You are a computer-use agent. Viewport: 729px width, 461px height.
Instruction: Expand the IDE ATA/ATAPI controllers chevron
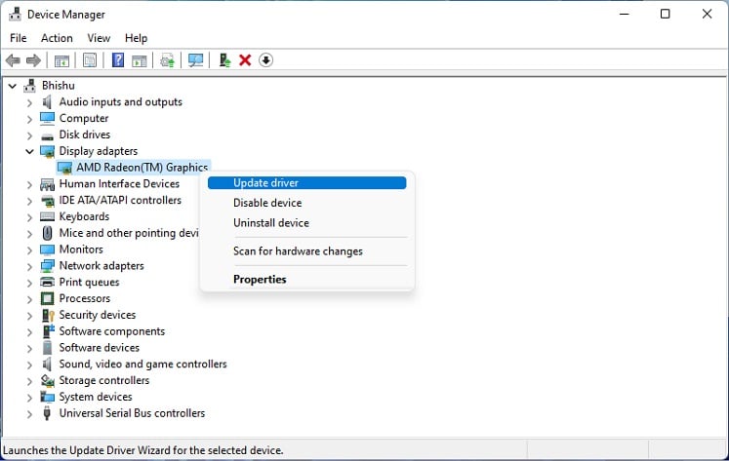click(29, 201)
